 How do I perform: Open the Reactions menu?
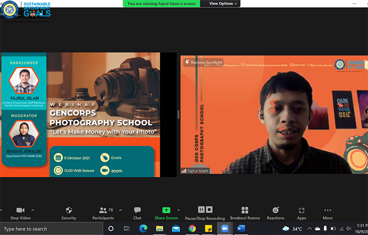(275, 211)
